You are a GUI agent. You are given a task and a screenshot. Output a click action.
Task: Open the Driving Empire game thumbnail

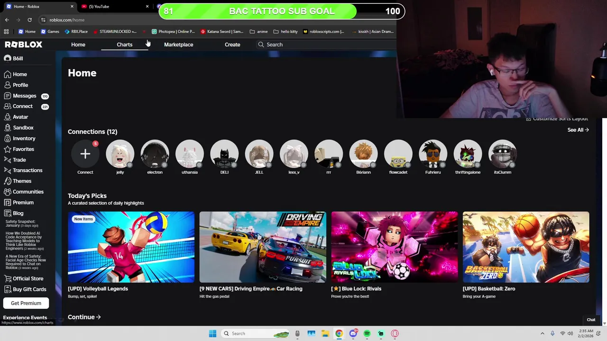pos(263,247)
